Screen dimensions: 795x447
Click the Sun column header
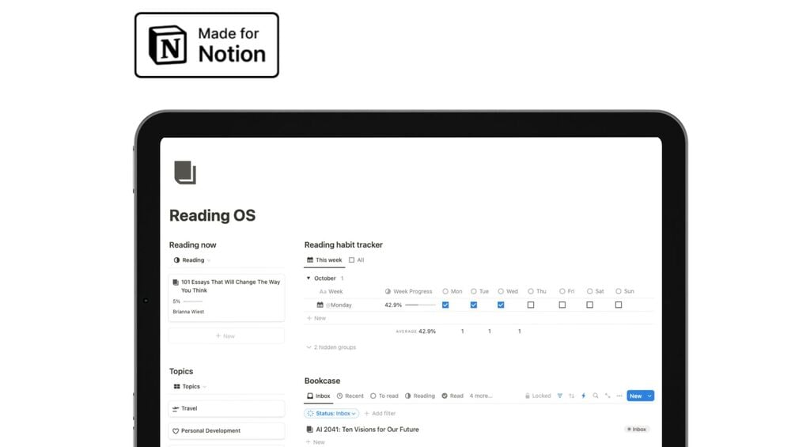625,291
